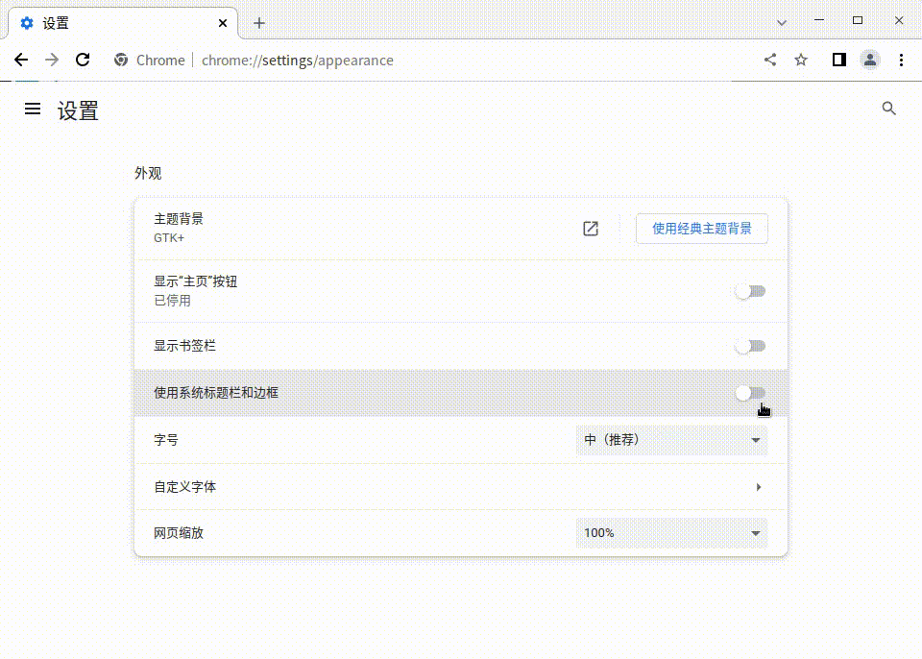Turn on the 显示书签栏 switch
The image size is (922, 659).
[x=750, y=346]
